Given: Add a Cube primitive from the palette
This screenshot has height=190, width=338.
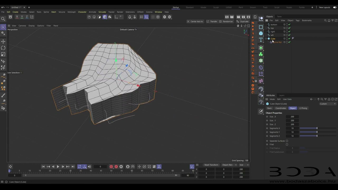Looking at the screenshot, I should (x=261, y=33).
